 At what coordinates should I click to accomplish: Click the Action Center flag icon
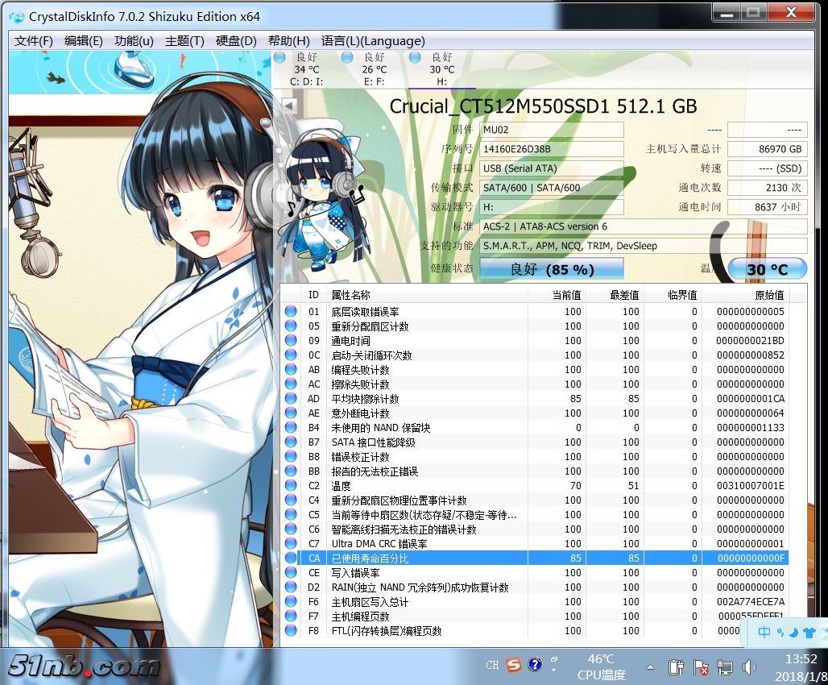click(x=701, y=667)
